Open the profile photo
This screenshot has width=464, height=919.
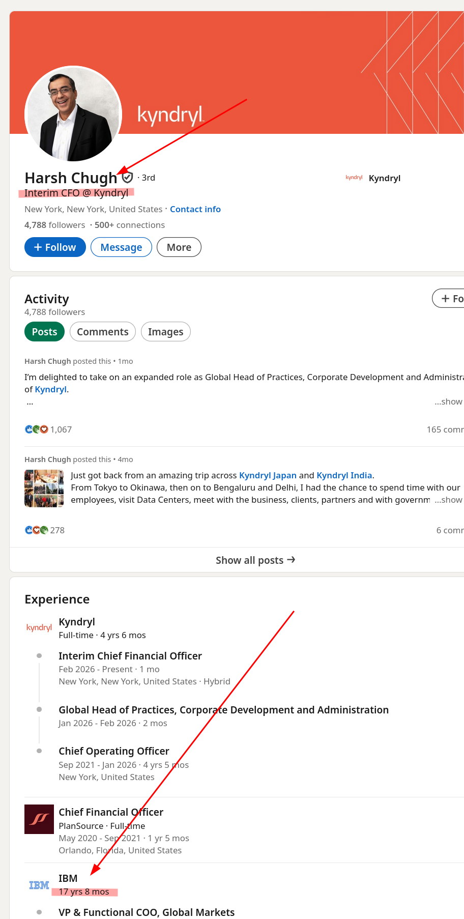[x=73, y=114]
